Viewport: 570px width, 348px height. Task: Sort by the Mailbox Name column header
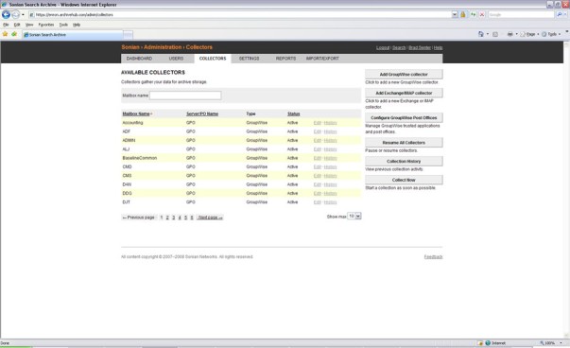[x=136, y=113]
